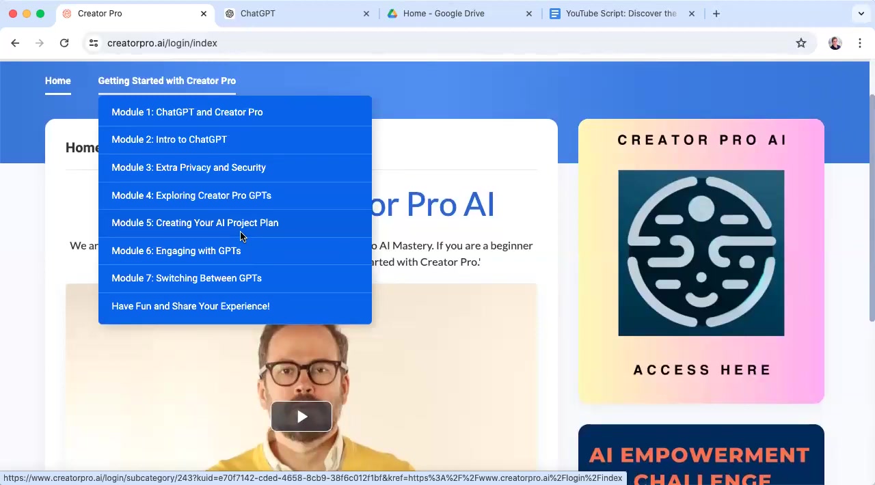Image resolution: width=875 pixels, height=485 pixels.
Task: Open a new tab with the plus icon
Action: coord(716,14)
